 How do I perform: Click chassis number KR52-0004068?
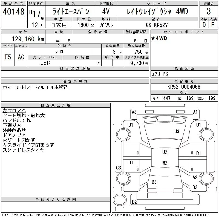coord(184,87)
